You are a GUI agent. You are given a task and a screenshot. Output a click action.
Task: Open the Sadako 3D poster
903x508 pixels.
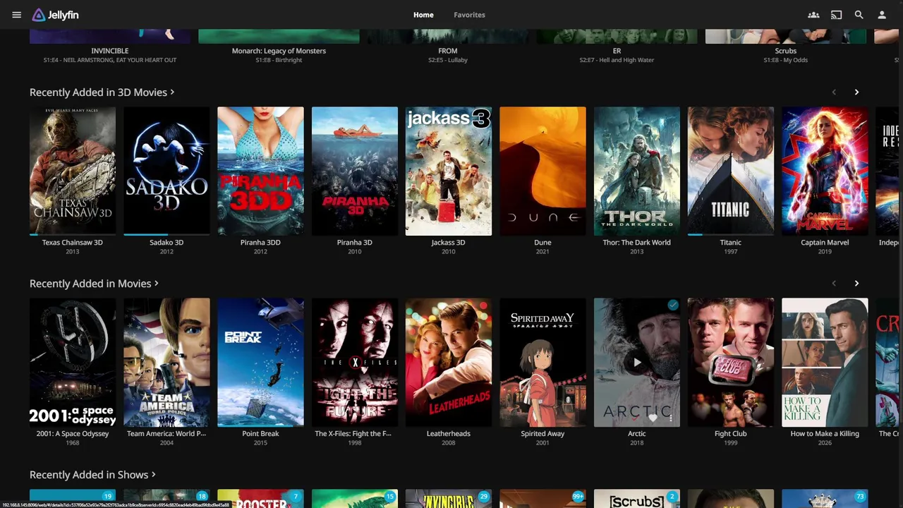click(x=166, y=171)
